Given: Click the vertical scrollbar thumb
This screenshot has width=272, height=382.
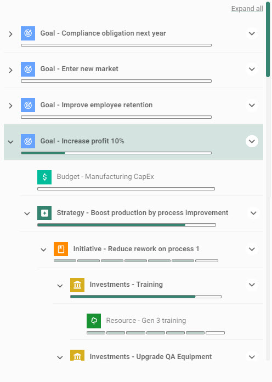Looking at the screenshot, I should (268, 39).
